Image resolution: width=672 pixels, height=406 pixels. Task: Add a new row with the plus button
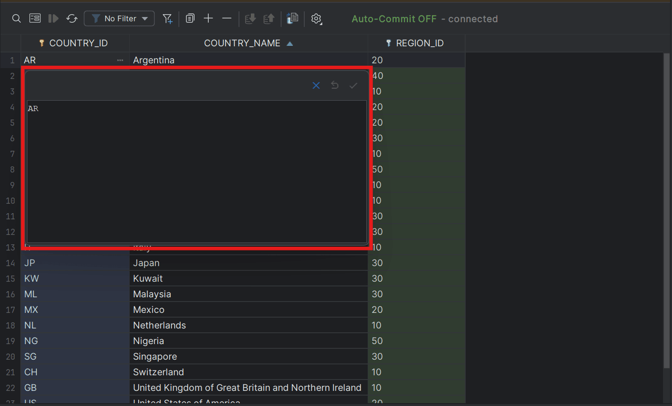coord(208,18)
